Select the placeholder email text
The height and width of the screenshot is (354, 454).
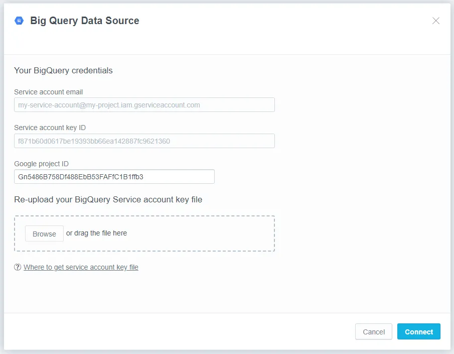click(x=106, y=104)
